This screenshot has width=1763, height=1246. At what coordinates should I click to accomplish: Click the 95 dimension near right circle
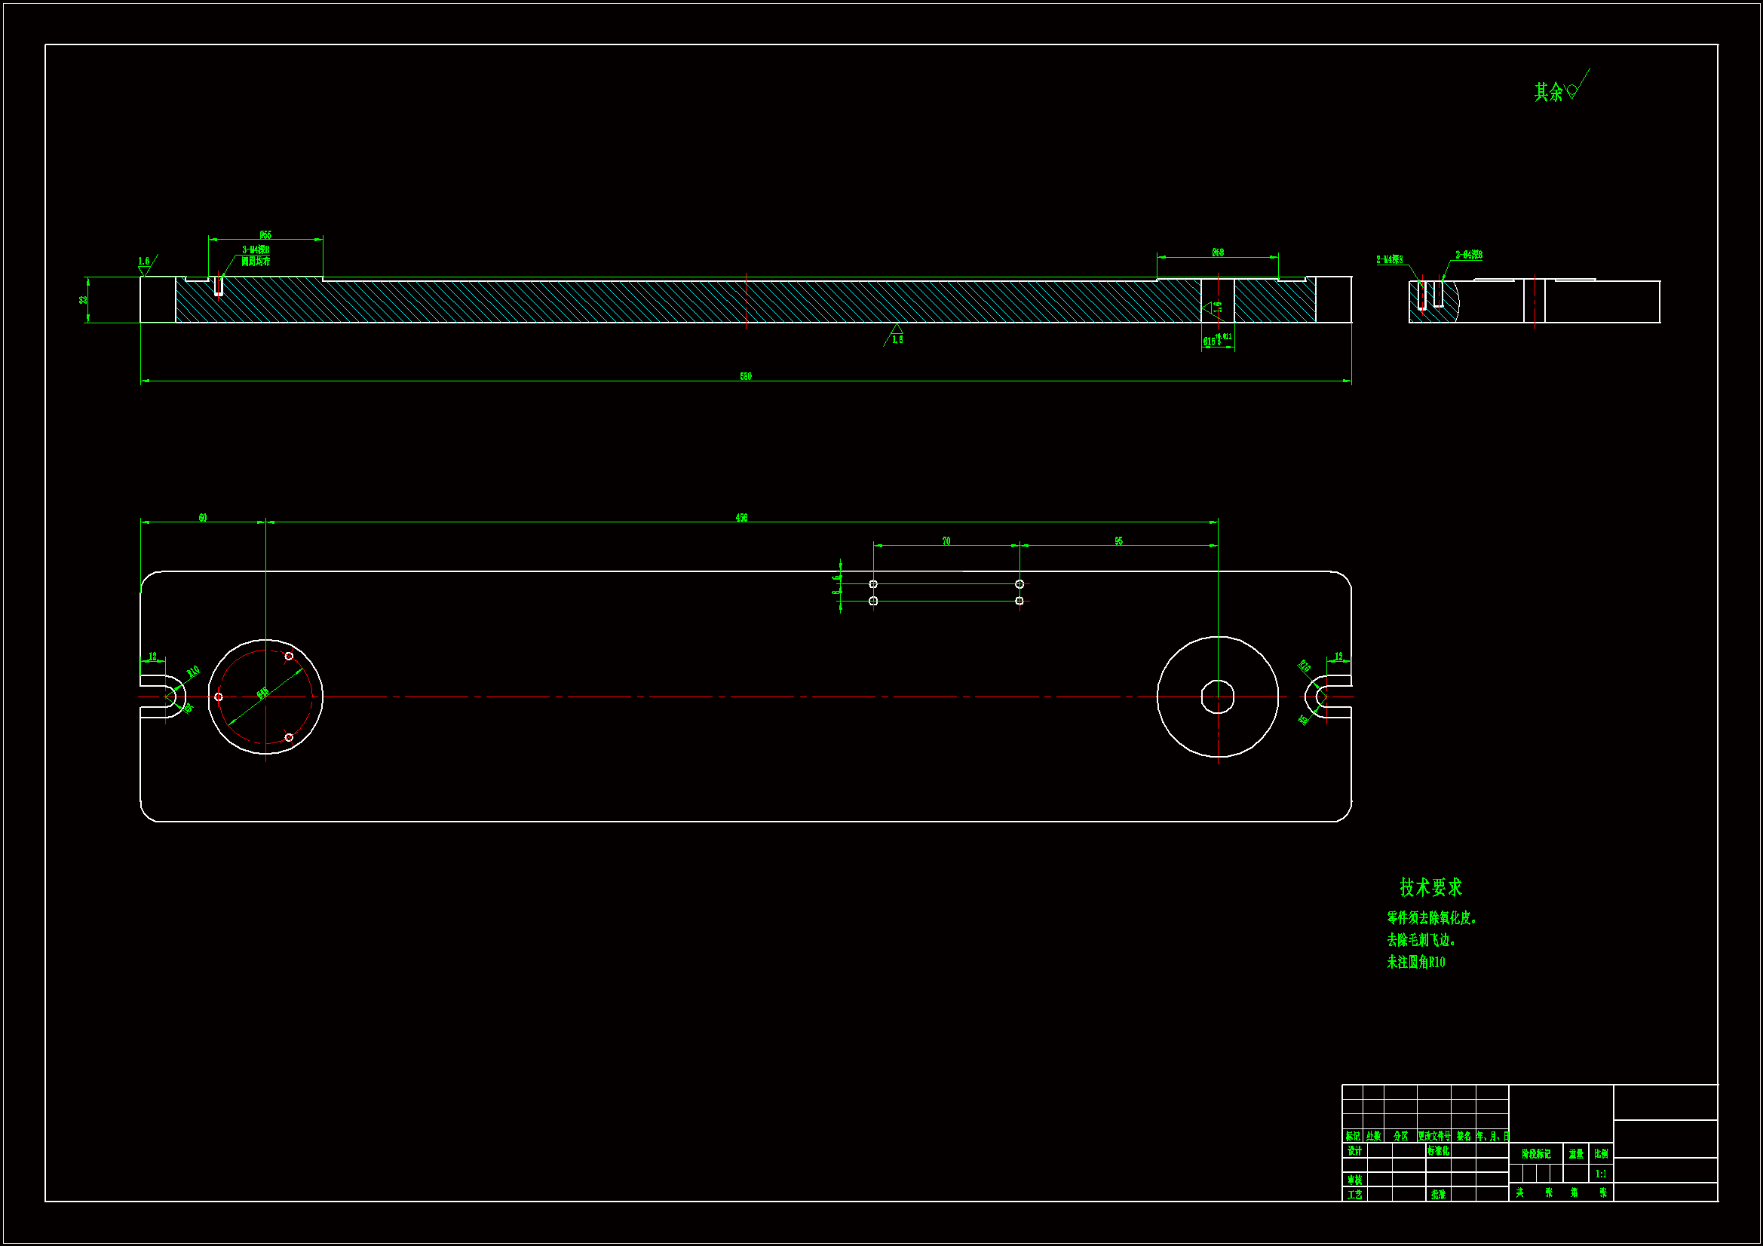click(x=1119, y=540)
